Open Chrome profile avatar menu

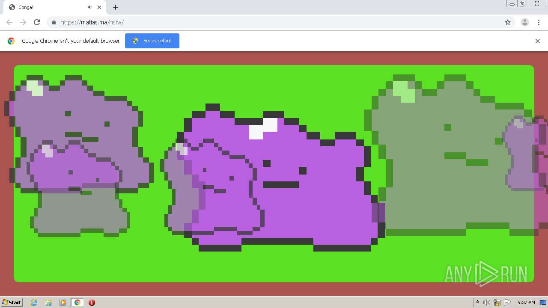[x=524, y=22]
